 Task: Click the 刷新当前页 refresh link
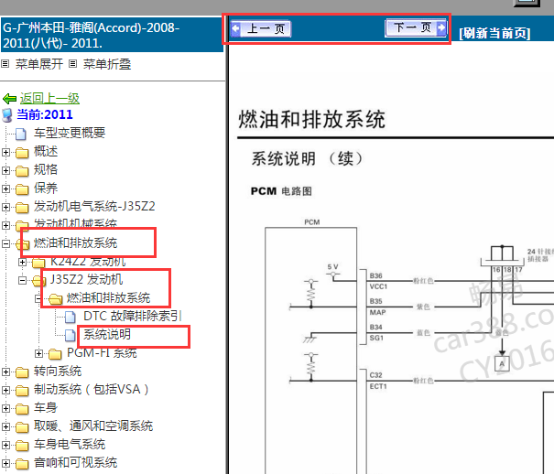point(494,33)
